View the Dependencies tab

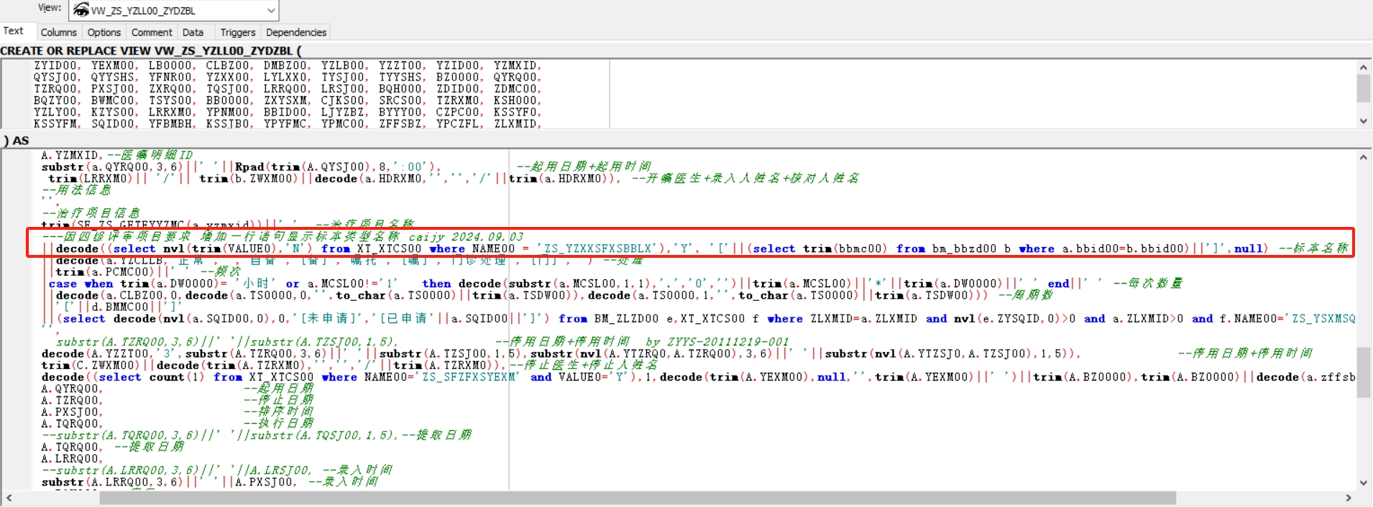[296, 32]
